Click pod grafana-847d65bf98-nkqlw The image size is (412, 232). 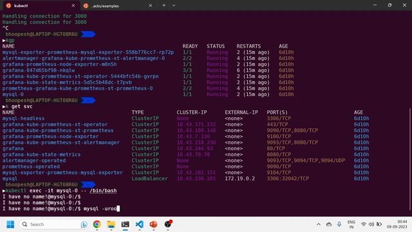click(39, 70)
